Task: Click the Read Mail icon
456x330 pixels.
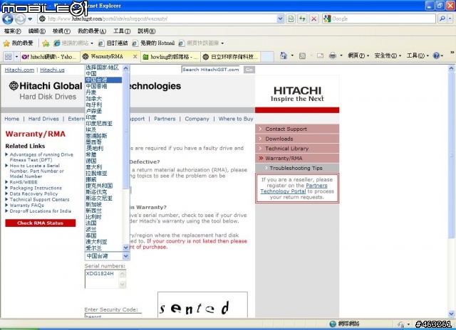Action: point(320,55)
